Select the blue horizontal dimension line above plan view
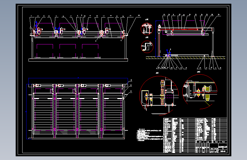The width and height of the screenshot is (247, 160). [x=78, y=78]
